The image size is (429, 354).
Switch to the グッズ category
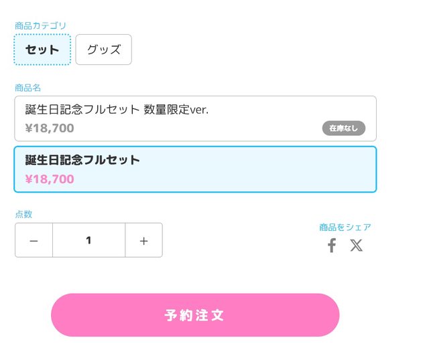pos(104,50)
